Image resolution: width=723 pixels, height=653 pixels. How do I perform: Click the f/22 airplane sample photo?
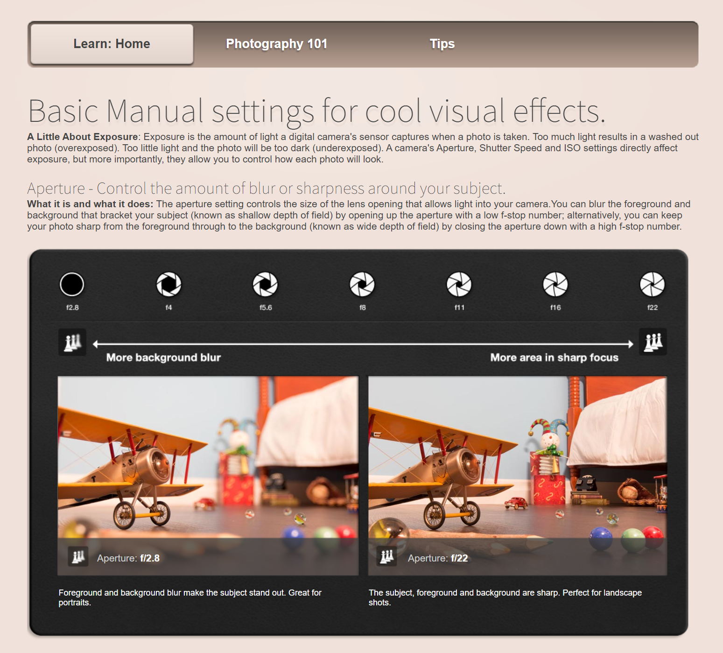pos(517,457)
